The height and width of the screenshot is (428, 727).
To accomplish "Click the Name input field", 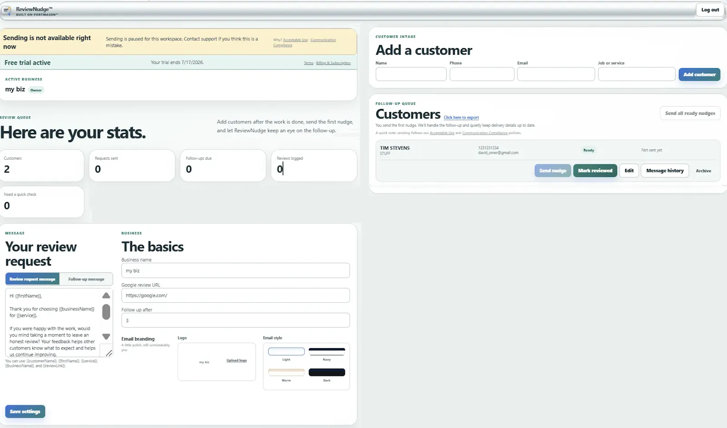I will coord(411,74).
